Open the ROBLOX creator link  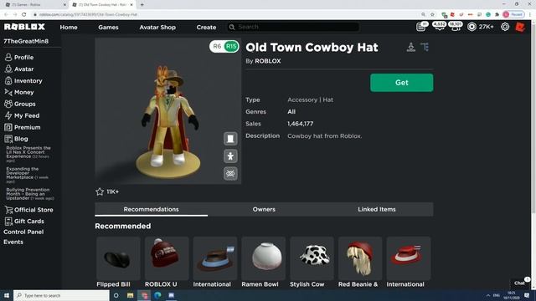tap(268, 61)
